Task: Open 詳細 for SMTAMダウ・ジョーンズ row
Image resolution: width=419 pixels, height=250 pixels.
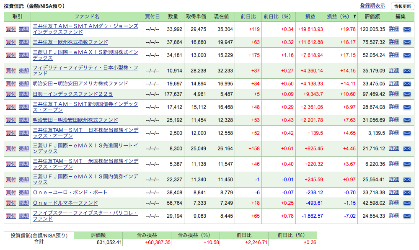Action: coord(394,29)
